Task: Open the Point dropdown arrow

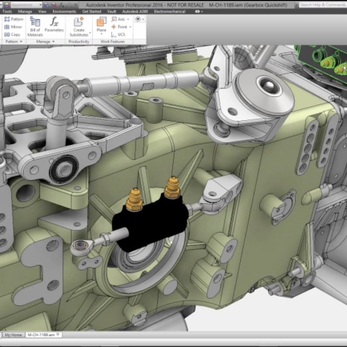Action: [130, 27]
